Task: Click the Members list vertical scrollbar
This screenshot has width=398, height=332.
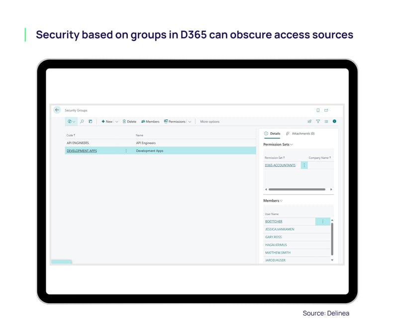Action: (332, 239)
